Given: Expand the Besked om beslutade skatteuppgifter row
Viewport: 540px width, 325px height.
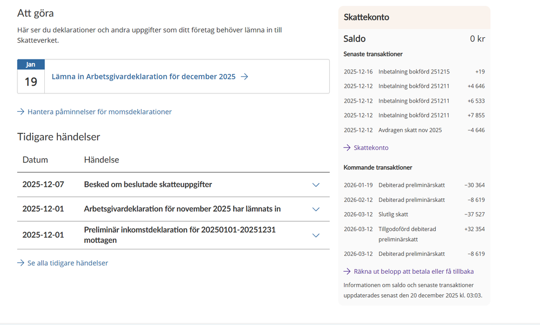Looking at the screenshot, I should coord(316,185).
